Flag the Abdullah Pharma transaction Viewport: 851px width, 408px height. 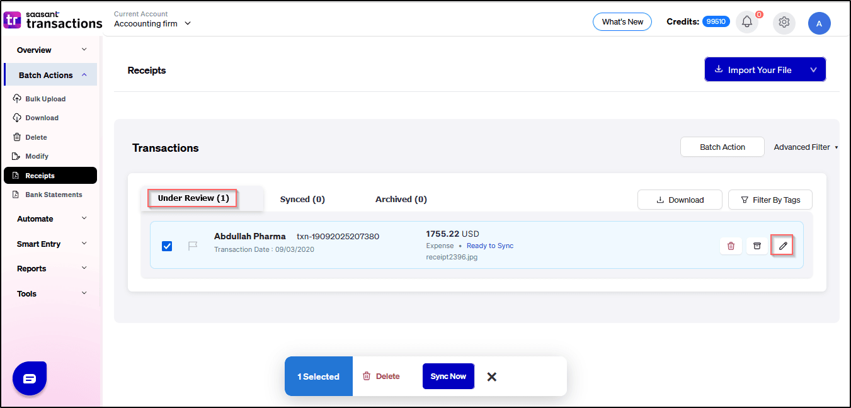[x=193, y=246]
